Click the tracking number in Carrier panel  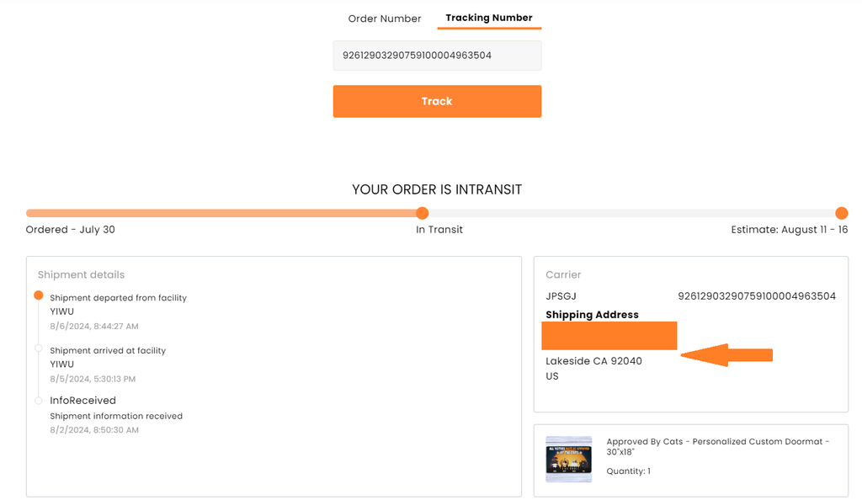click(x=757, y=296)
